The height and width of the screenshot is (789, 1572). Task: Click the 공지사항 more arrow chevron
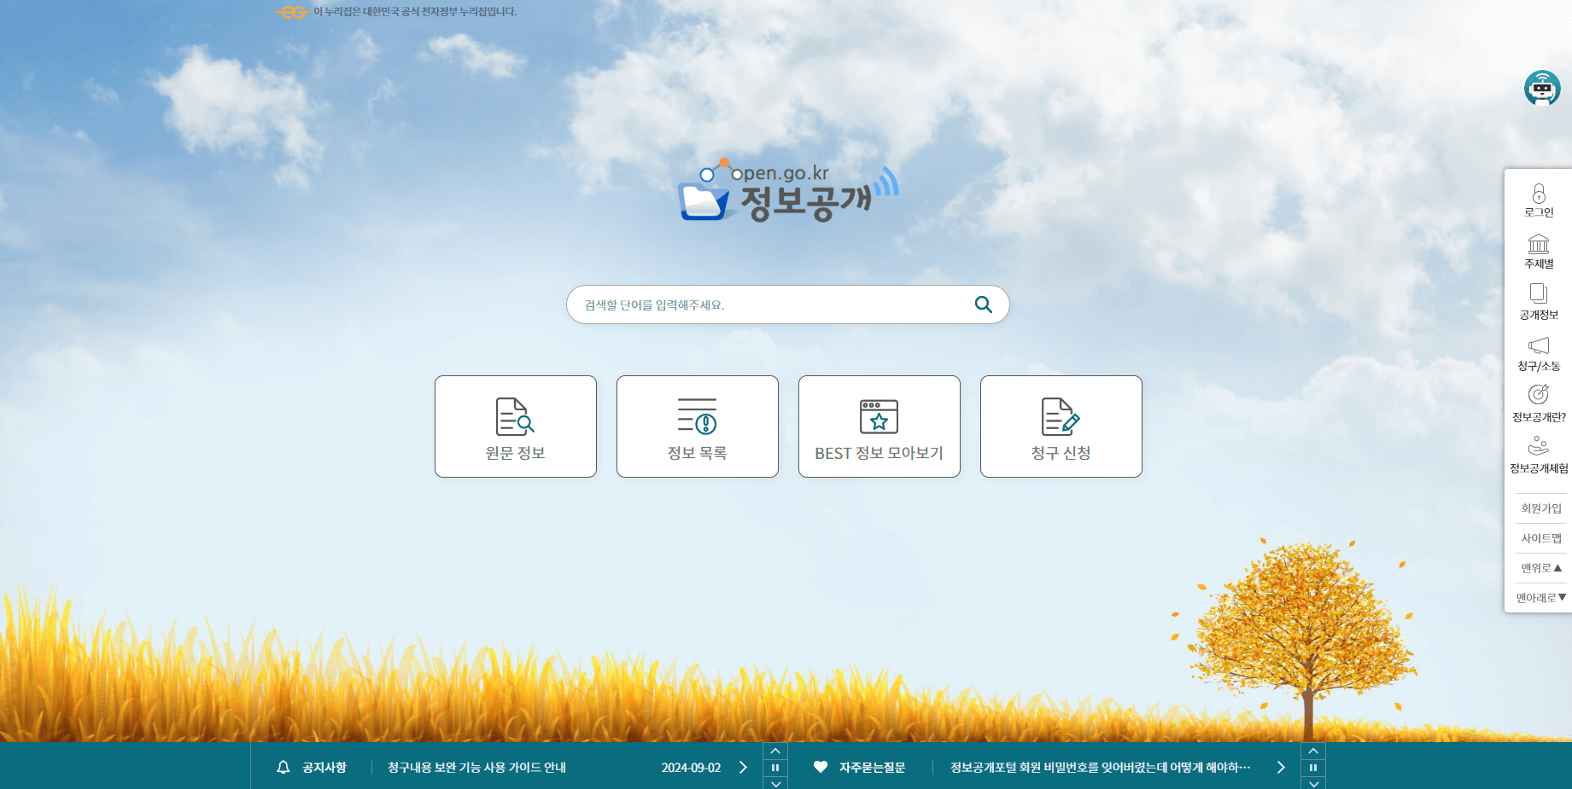[743, 767]
